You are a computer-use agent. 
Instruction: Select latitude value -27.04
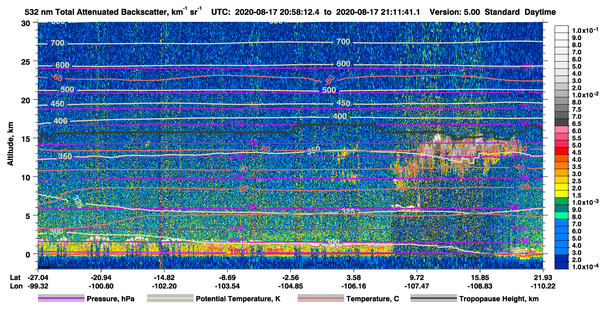click(x=38, y=277)
